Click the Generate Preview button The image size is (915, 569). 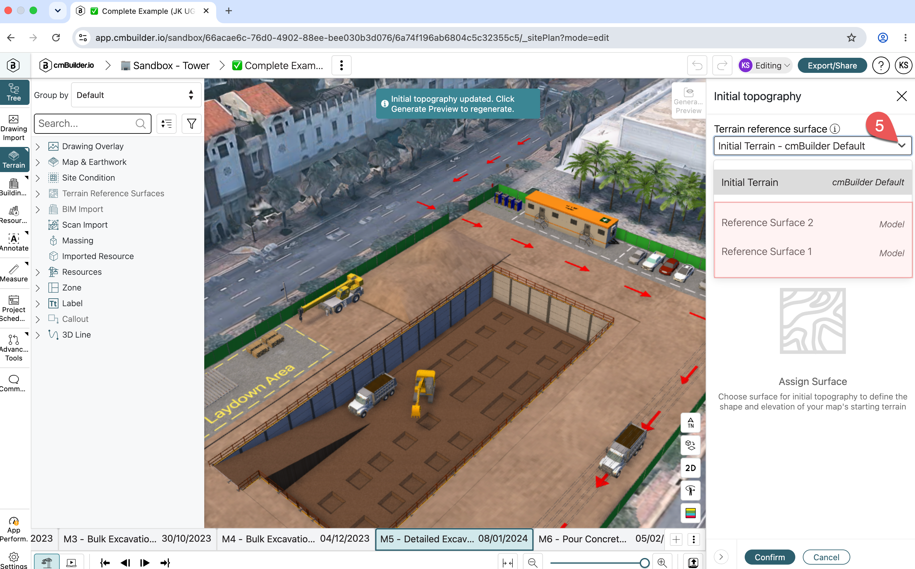688,100
